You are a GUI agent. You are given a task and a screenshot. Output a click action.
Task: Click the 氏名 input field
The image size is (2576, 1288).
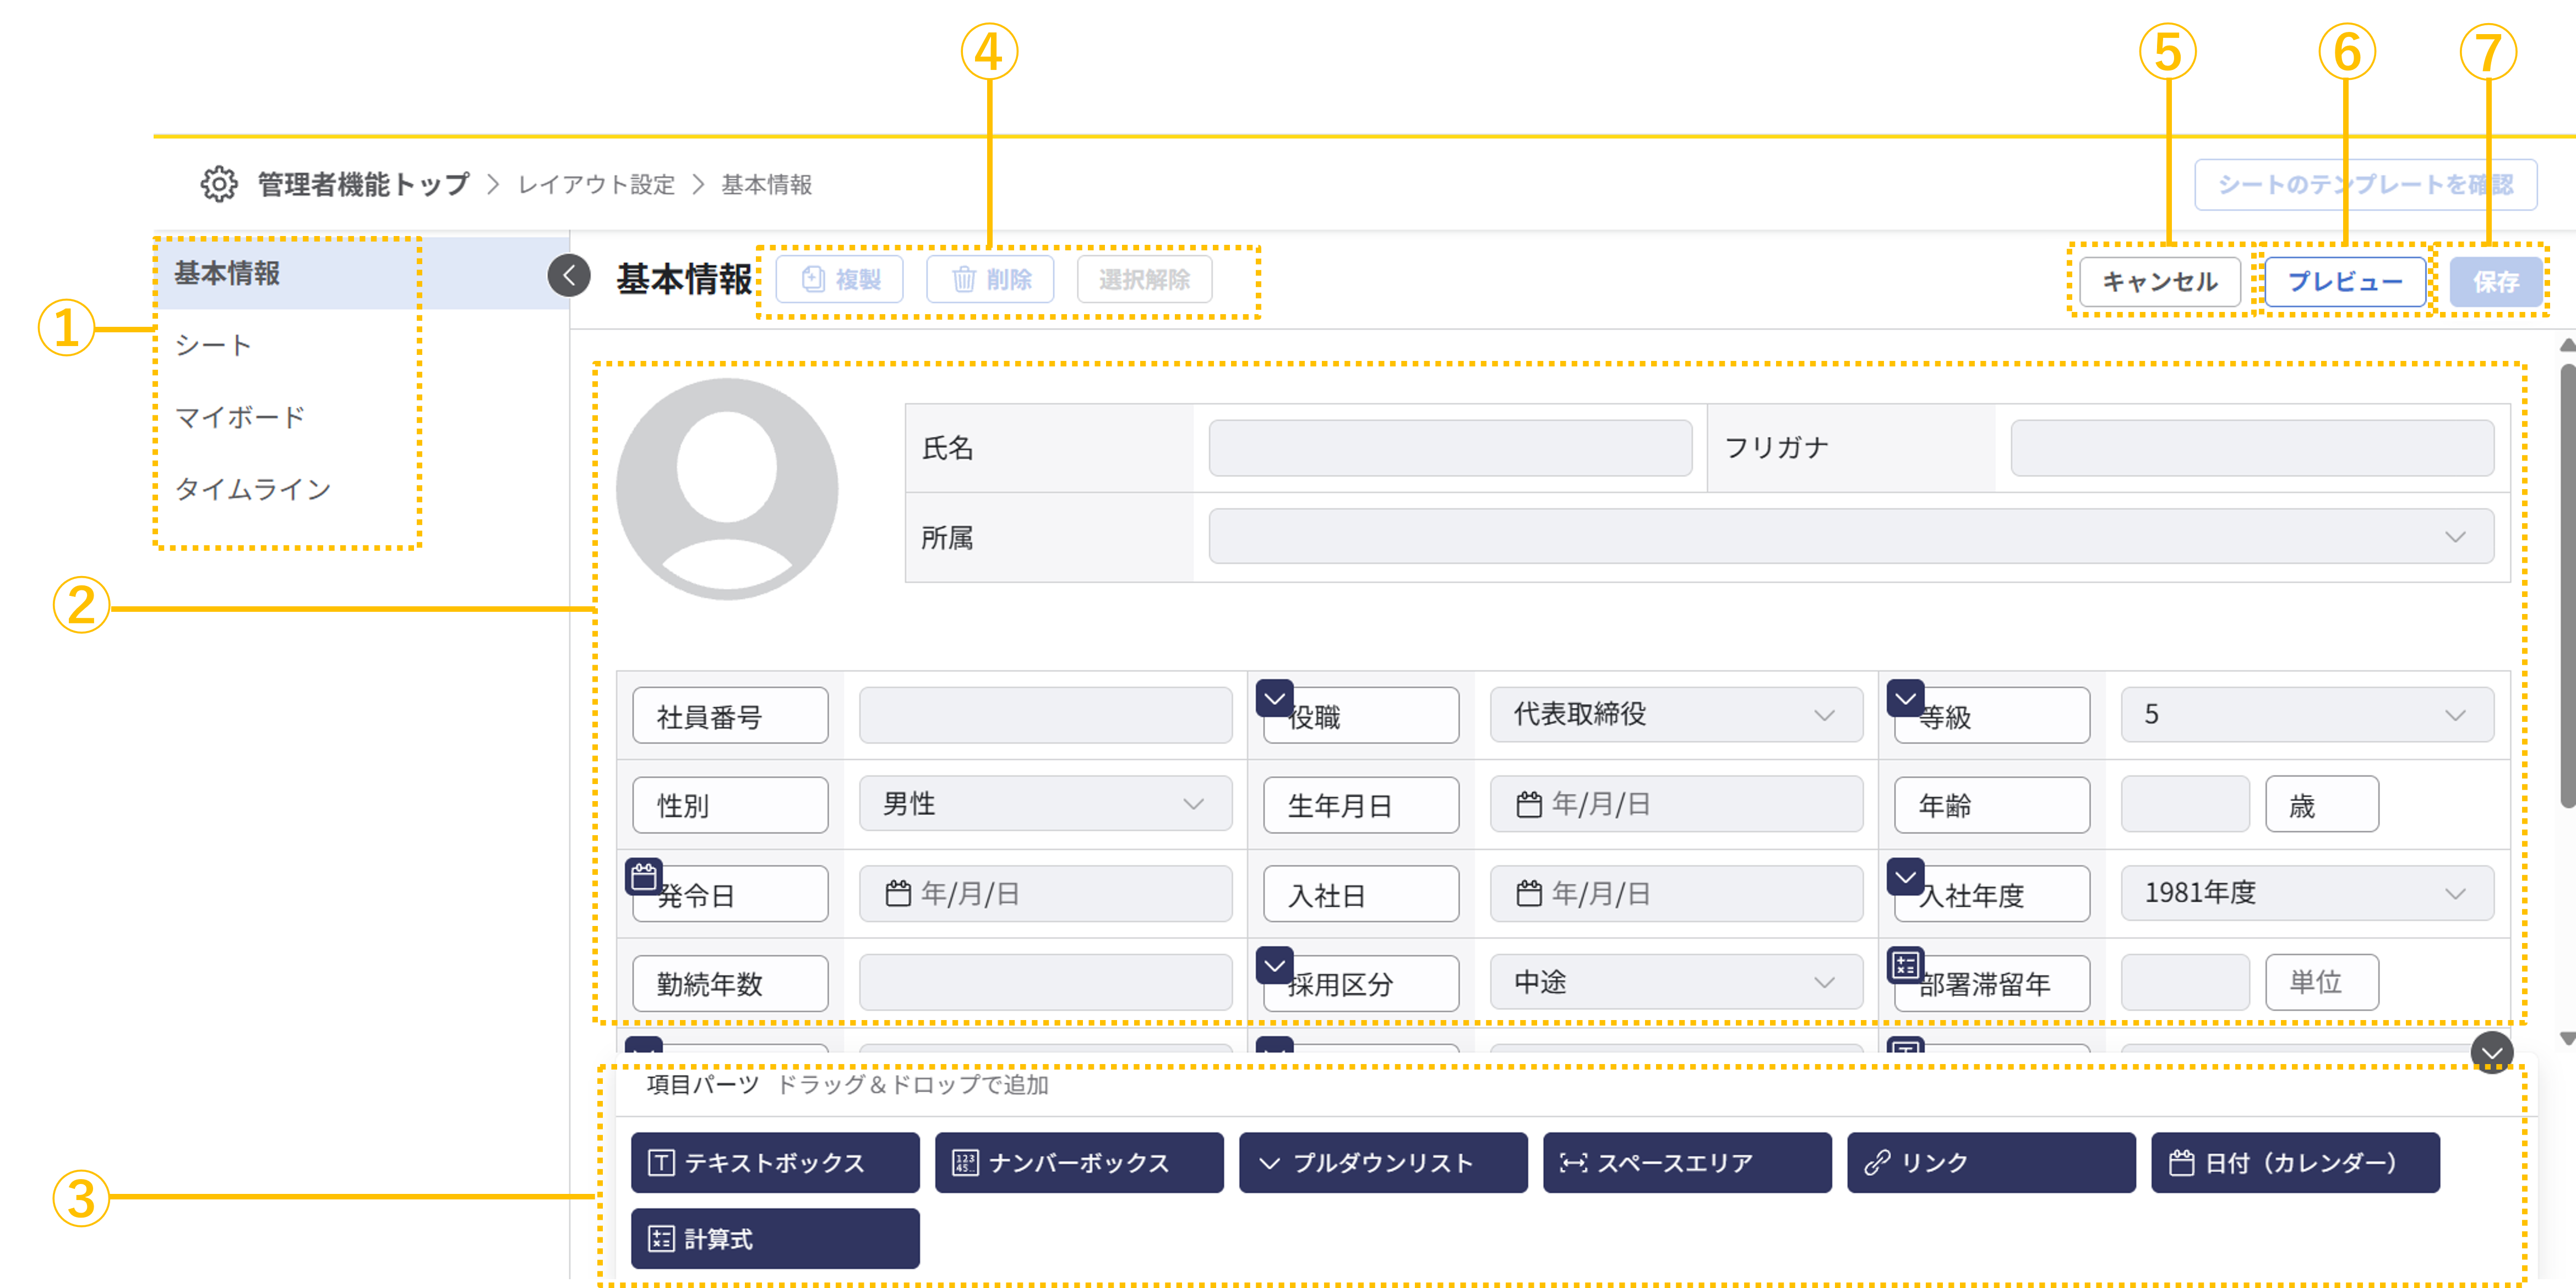tap(1450, 448)
